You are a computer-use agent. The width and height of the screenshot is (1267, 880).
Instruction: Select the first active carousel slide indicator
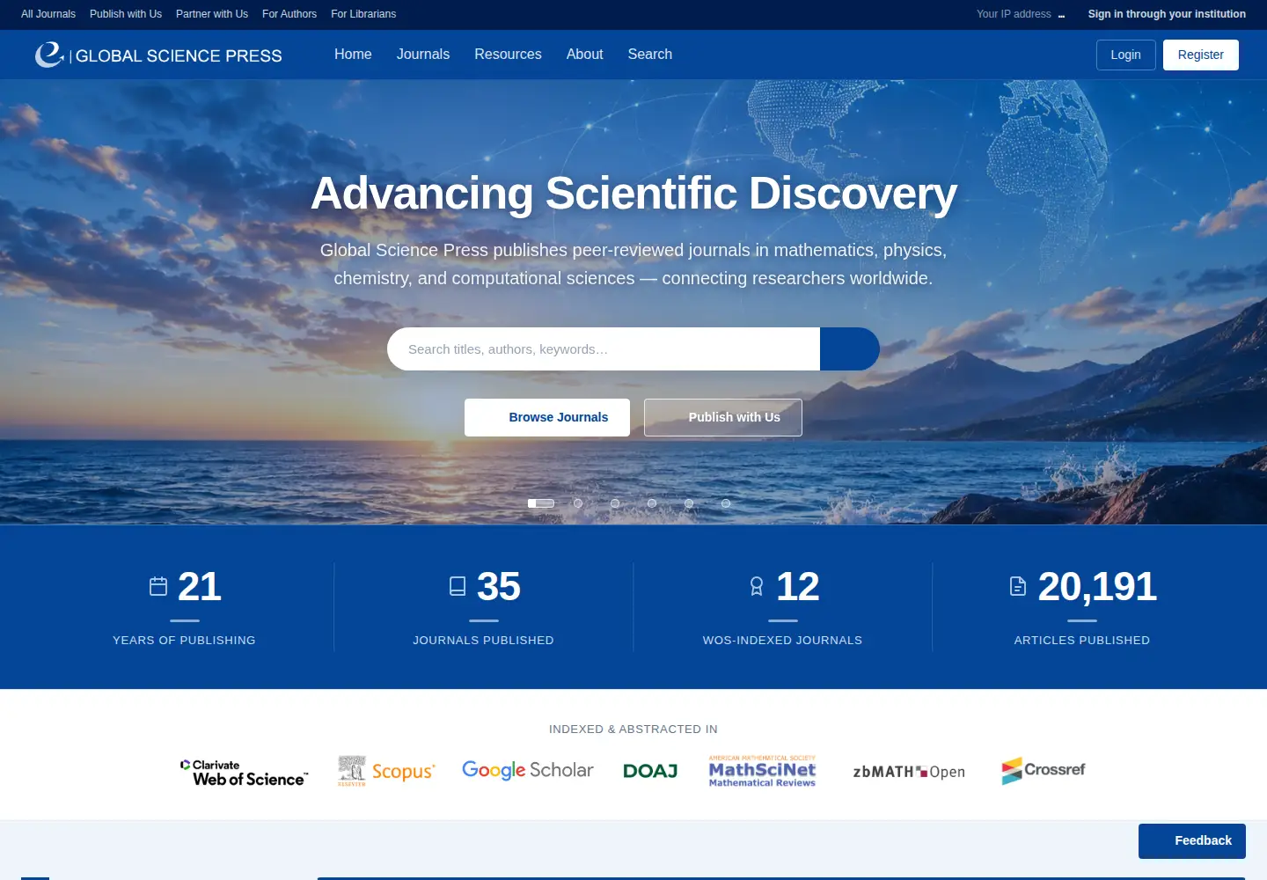541,503
